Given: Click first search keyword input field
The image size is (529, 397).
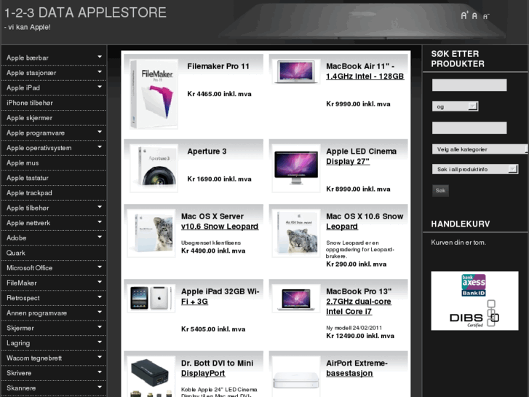Looking at the screenshot, I should pos(469,84).
